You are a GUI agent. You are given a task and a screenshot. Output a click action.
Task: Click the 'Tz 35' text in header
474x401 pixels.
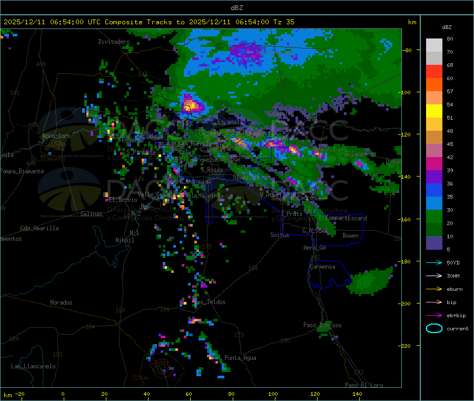tap(283, 22)
